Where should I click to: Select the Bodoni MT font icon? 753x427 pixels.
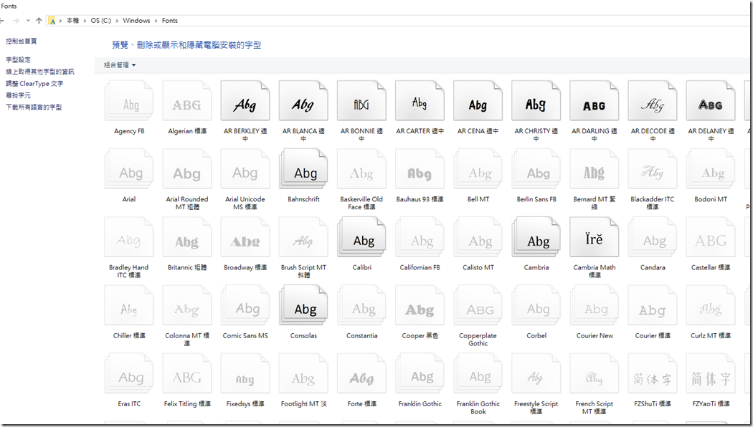(711, 169)
